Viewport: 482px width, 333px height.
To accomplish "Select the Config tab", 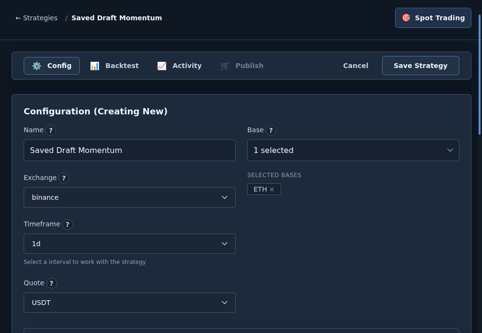I will (x=52, y=66).
